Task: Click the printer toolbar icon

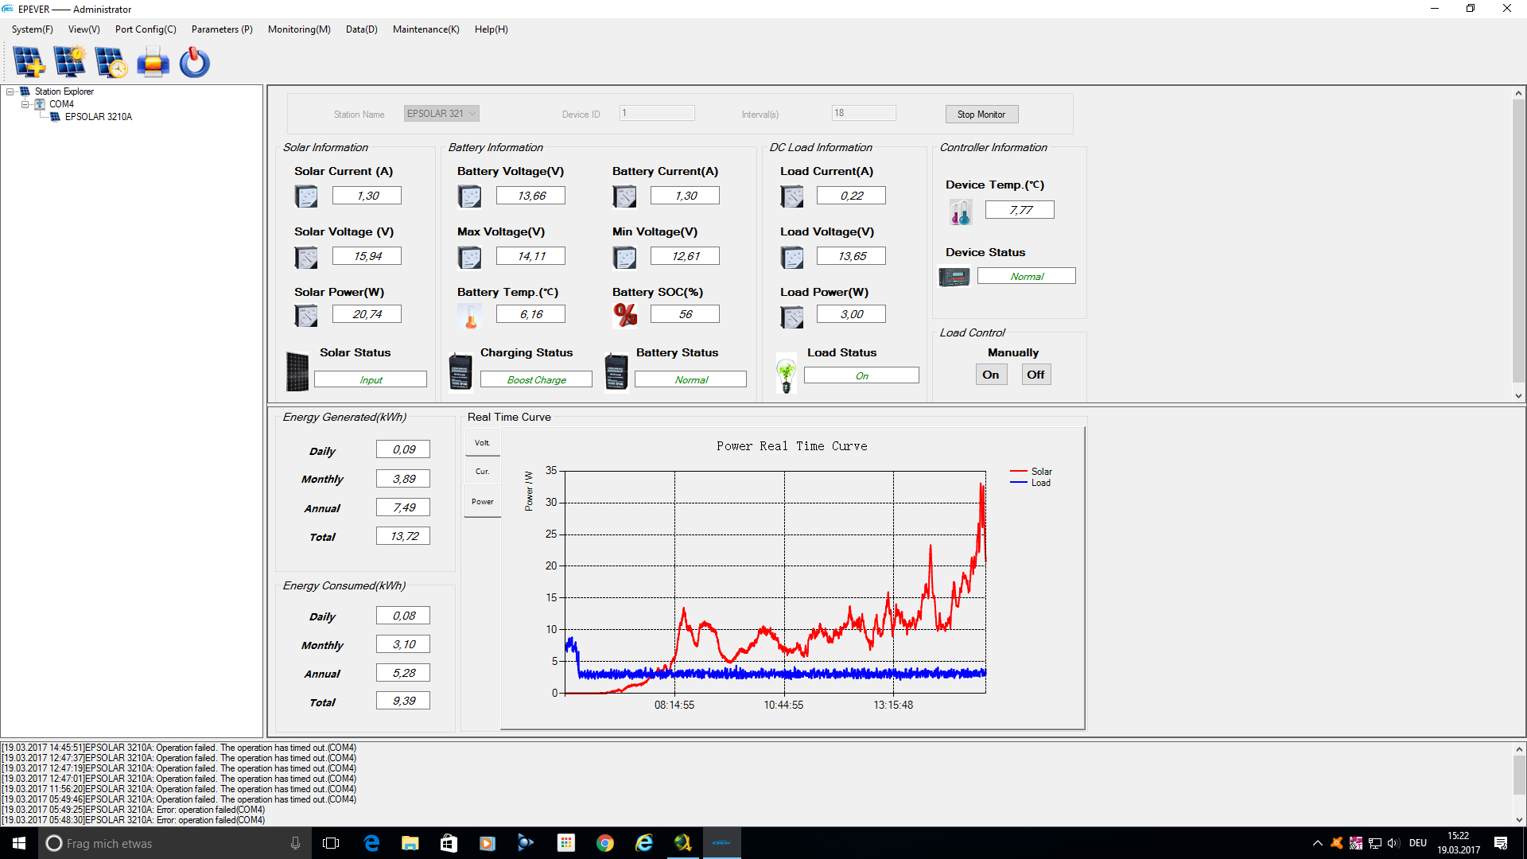Action: (x=153, y=62)
